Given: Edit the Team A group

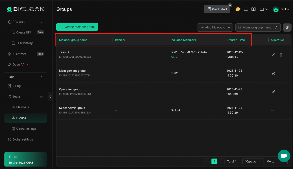Looking at the screenshot, I should (x=274, y=55).
